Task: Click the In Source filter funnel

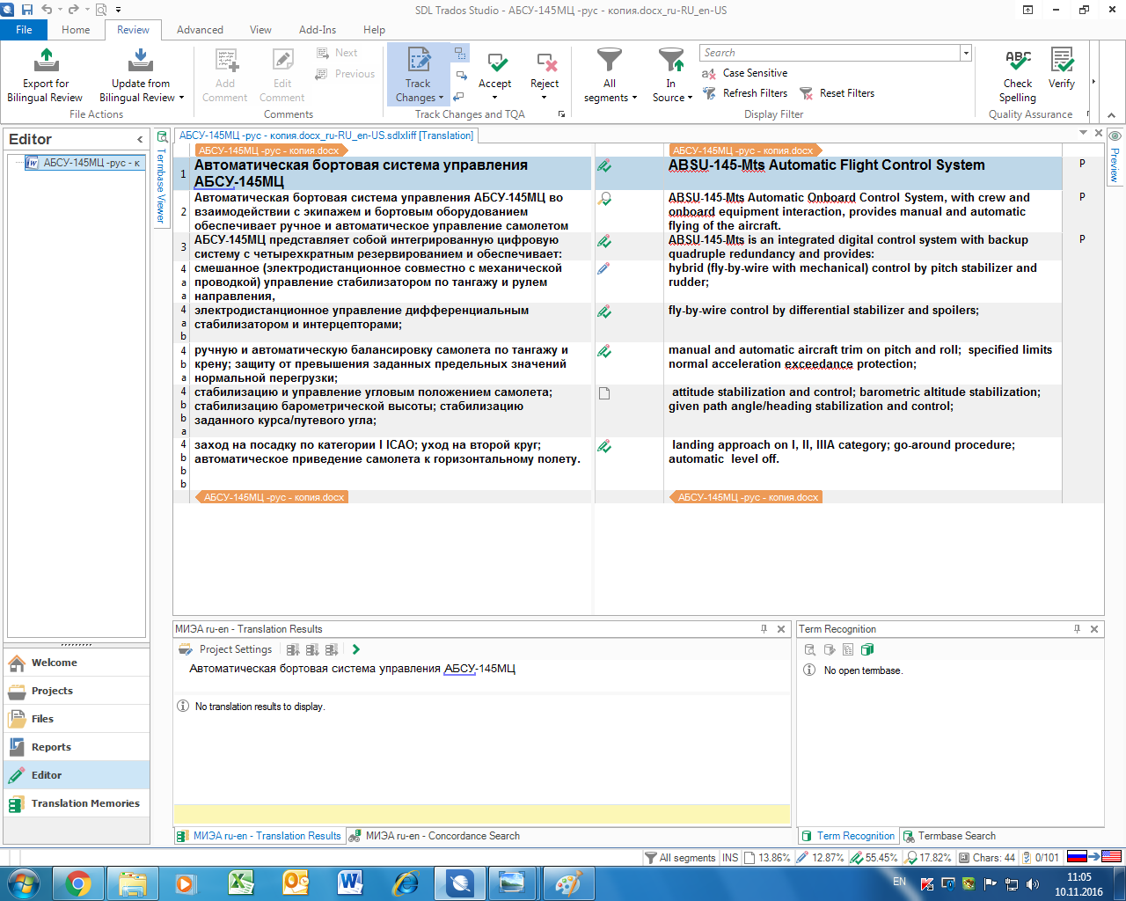Action: (671, 60)
